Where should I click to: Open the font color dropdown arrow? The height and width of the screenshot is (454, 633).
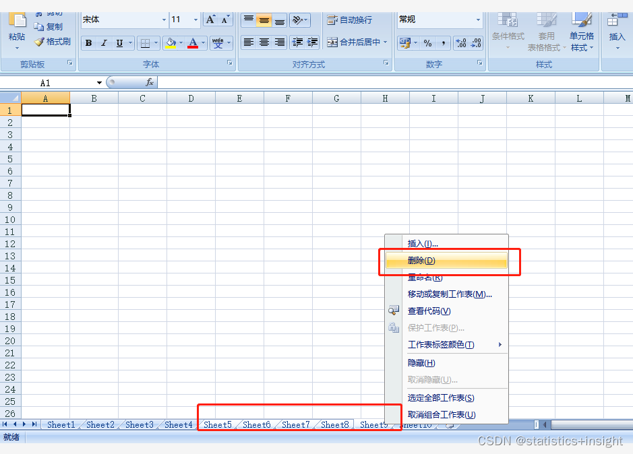[203, 43]
